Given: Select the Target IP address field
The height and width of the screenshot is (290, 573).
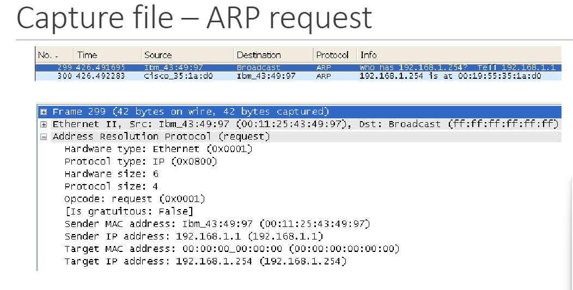Looking at the screenshot, I should pyautogui.click(x=205, y=261).
